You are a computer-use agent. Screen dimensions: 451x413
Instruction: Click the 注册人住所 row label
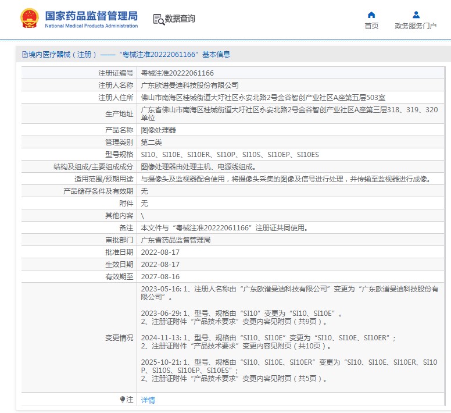pyautogui.click(x=116, y=98)
